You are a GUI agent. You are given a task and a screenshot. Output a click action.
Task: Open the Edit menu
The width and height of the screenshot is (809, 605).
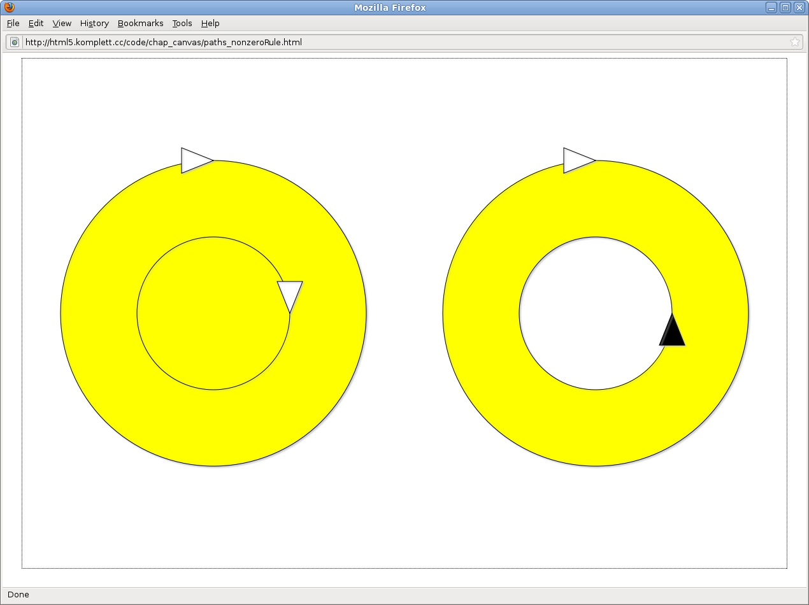(x=36, y=23)
